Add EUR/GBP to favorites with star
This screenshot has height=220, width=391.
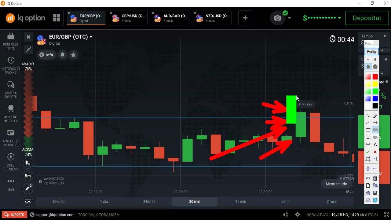(73, 55)
